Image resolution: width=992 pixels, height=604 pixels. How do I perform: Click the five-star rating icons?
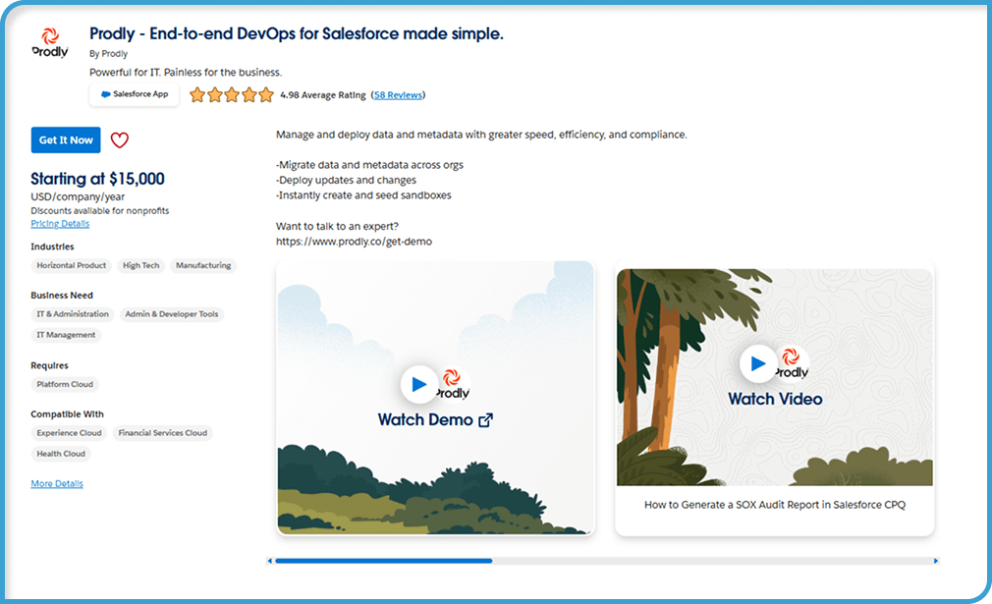click(232, 95)
